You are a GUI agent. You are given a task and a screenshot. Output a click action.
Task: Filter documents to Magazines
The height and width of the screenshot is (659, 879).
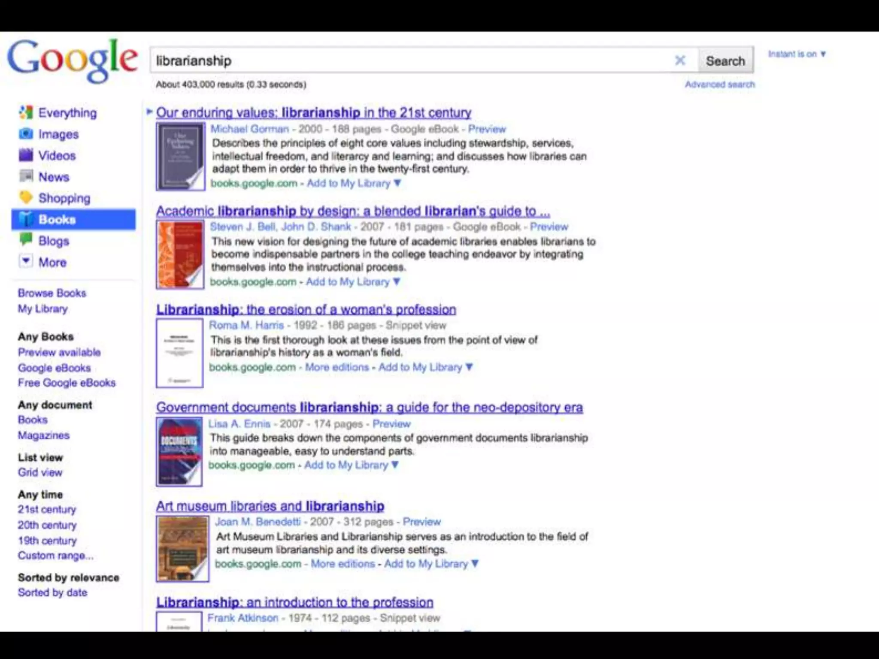(44, 435)
